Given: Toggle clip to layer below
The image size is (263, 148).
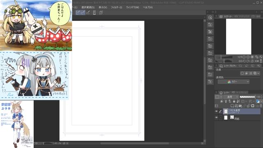Looking at the screenshot, I should click(221, 101).
